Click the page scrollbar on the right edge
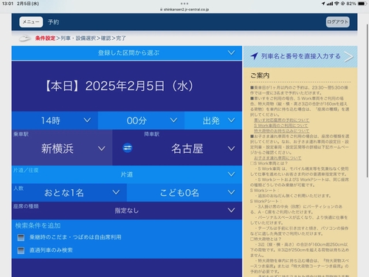This screenshot has height=277, width=369. click(368, 100)
